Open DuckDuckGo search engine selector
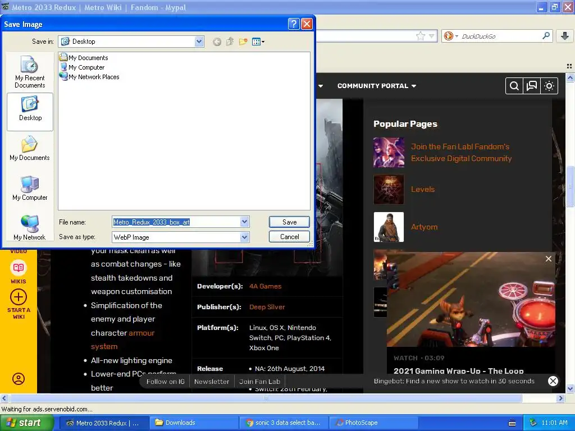This screenshot has width=575, height=431. pyautogui.click(x=451, y=36)
